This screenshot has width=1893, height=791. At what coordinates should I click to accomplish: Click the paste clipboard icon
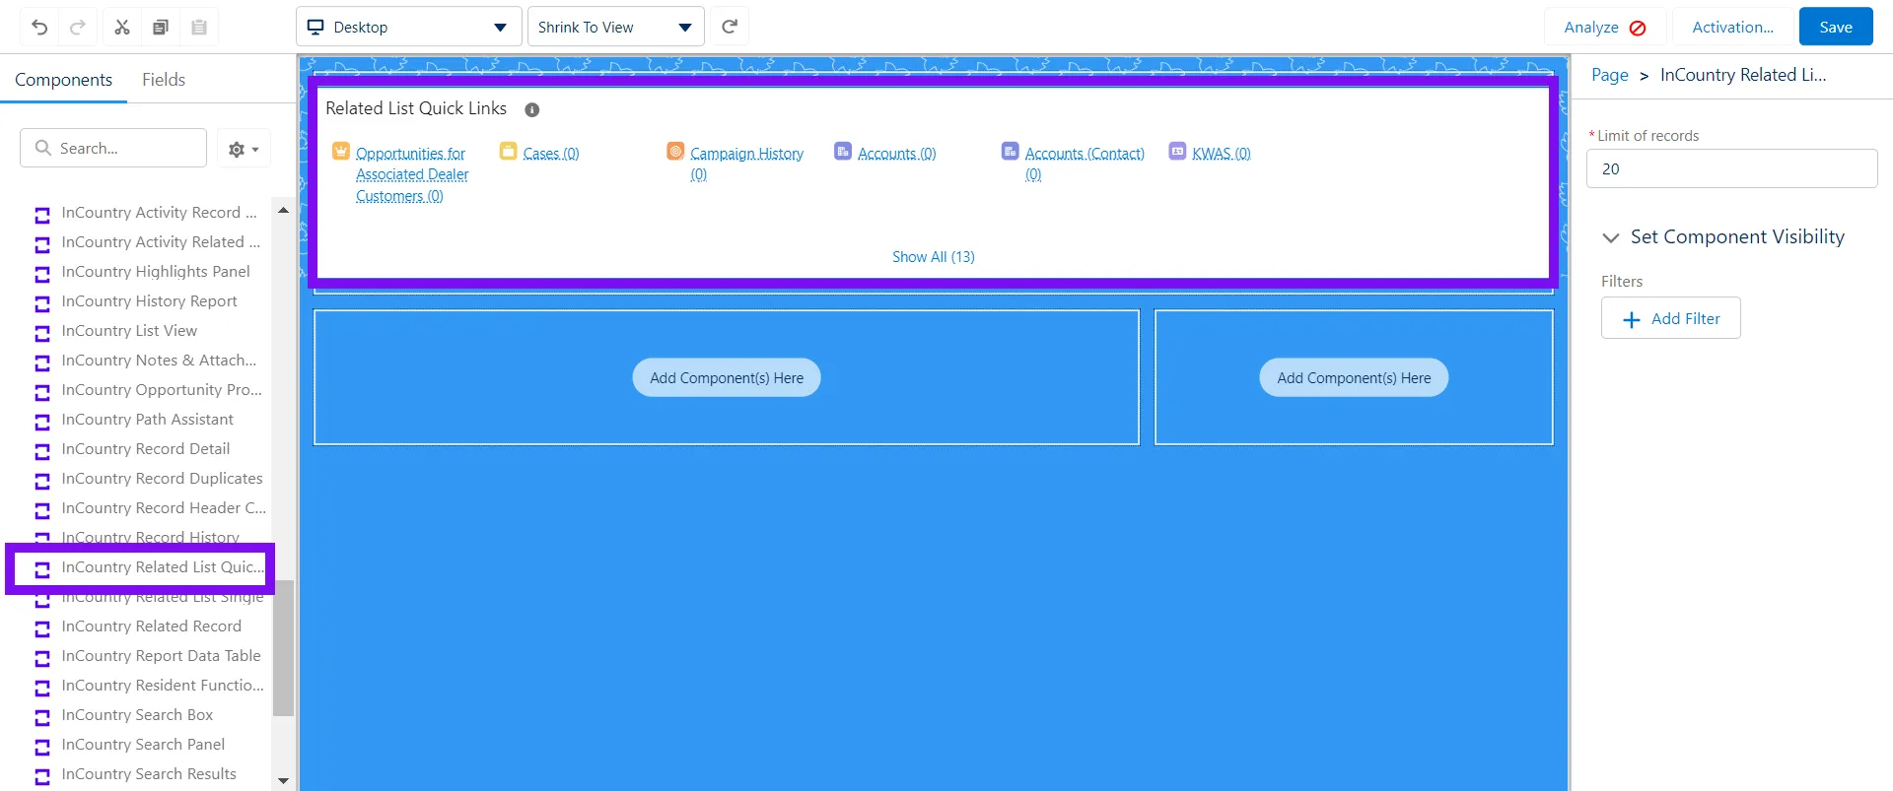(x=199, y=28)
